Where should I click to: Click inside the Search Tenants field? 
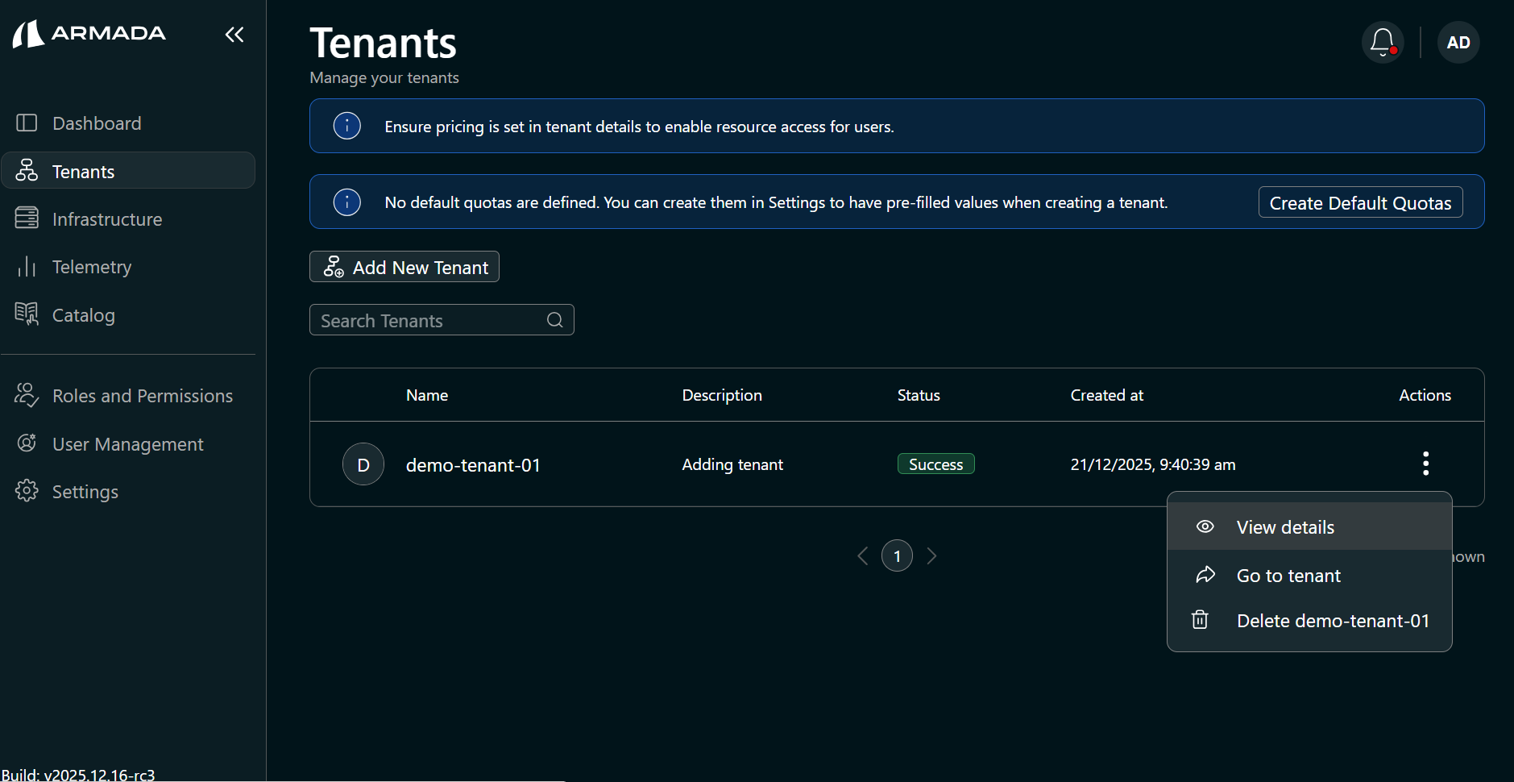point(419,320)
